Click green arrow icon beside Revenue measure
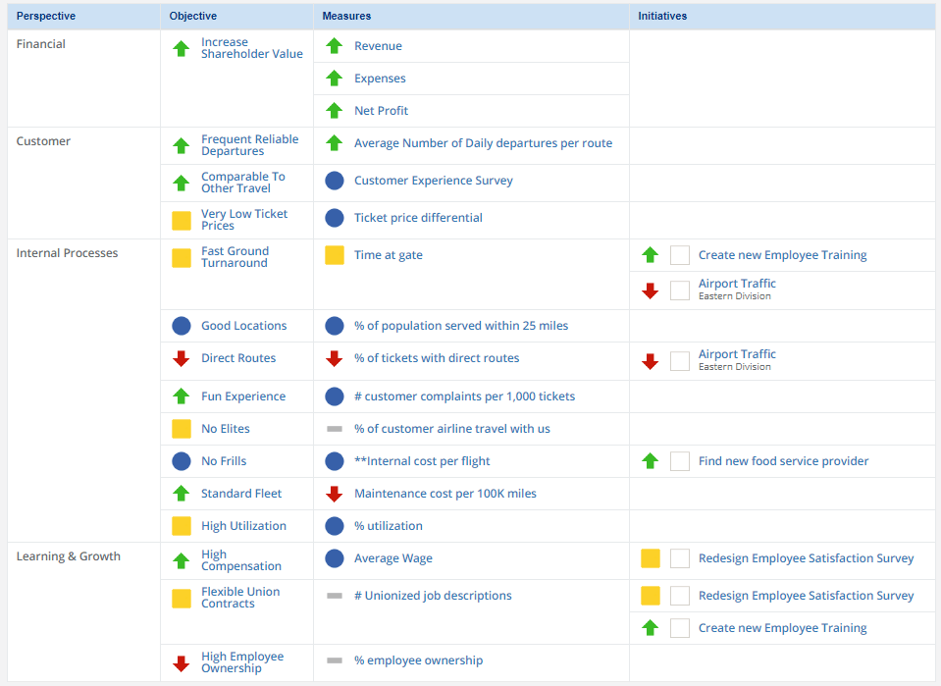Screen dimensions: 941x686 335,46
